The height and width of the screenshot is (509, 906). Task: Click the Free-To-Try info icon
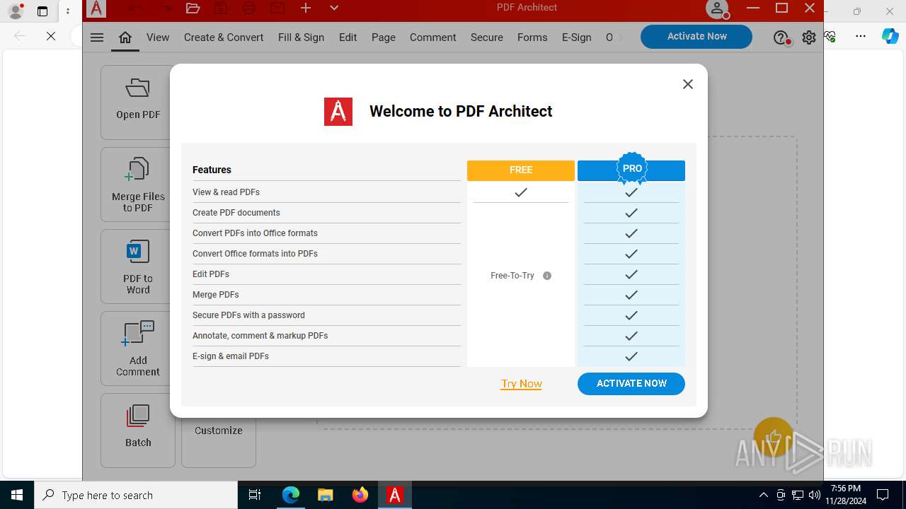(x=547, y=276)
